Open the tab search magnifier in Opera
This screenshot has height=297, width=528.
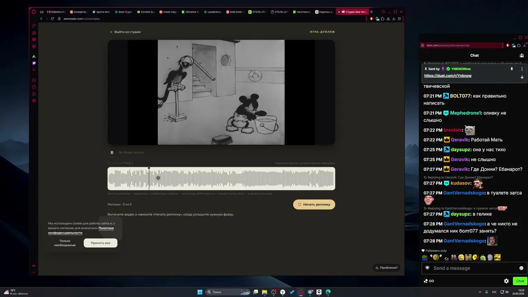click(x=383, y=12)
